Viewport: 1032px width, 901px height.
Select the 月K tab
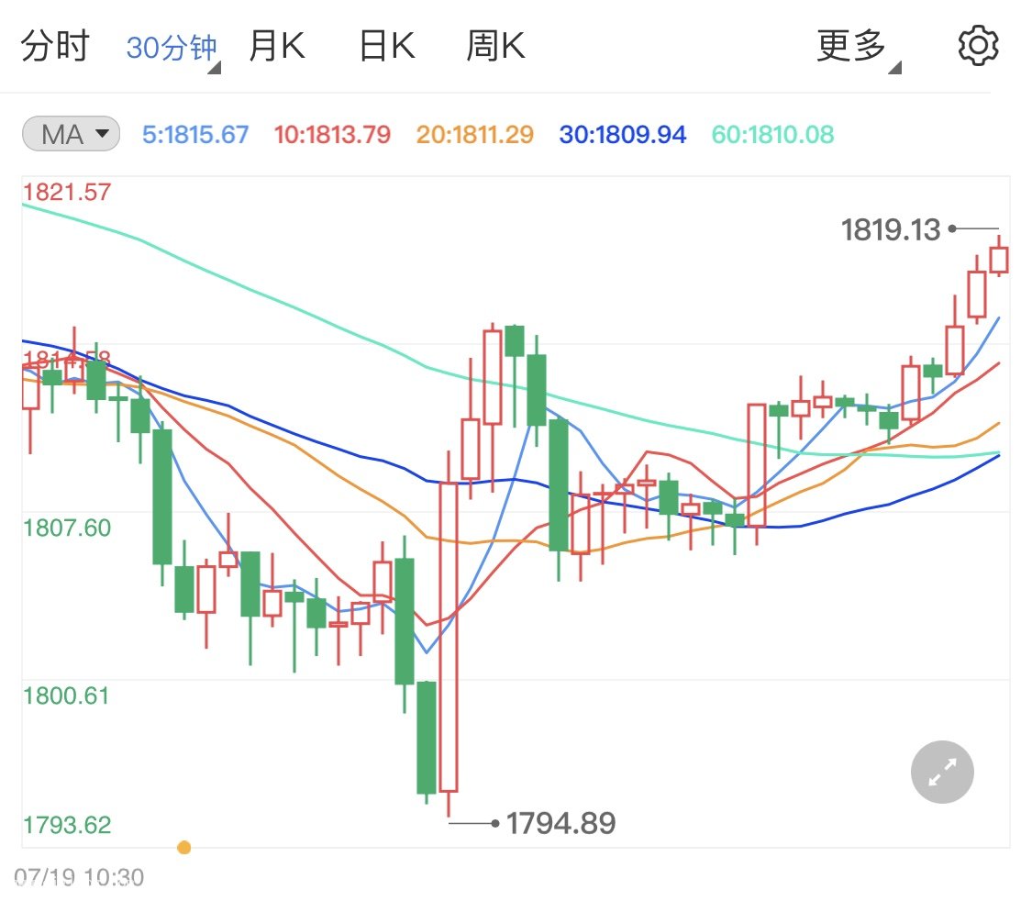(x=276, y=46)
